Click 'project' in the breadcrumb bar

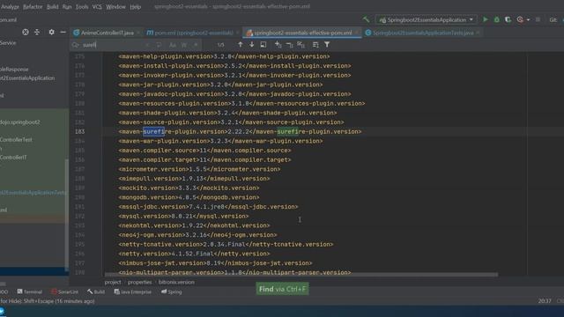(x=113, y=282)
